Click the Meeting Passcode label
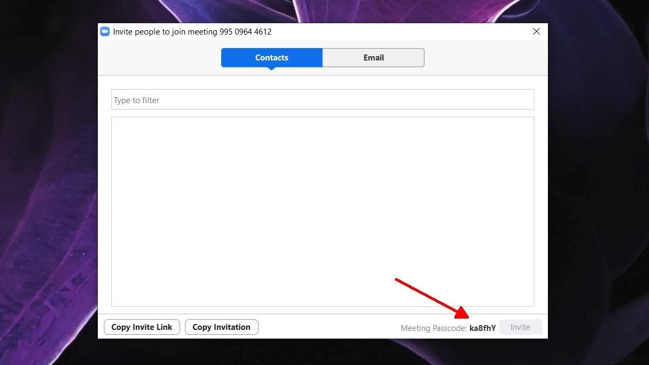The width and height of the screenshot is (649, 365). 433,328
